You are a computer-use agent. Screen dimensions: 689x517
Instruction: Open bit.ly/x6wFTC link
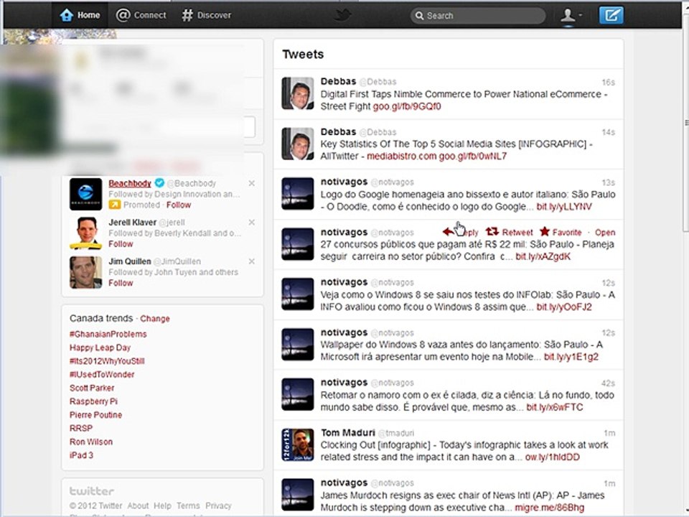(555, 408)
